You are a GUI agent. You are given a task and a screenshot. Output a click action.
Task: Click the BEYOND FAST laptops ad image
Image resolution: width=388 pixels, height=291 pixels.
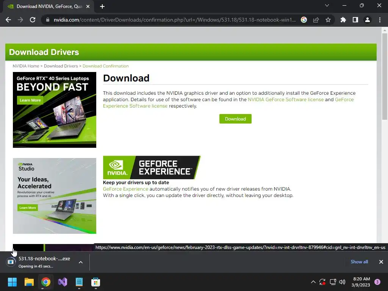[55, 110]
